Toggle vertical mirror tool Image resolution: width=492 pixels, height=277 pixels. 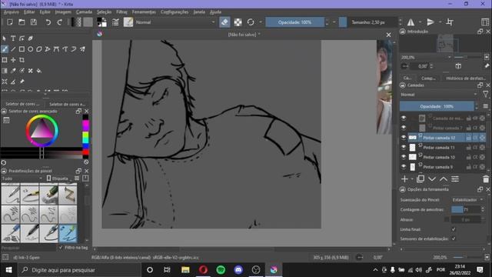pyautogui.click(x=430, y=22)
